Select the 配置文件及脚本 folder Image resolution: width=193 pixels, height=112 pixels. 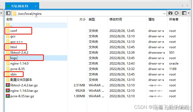21,80
